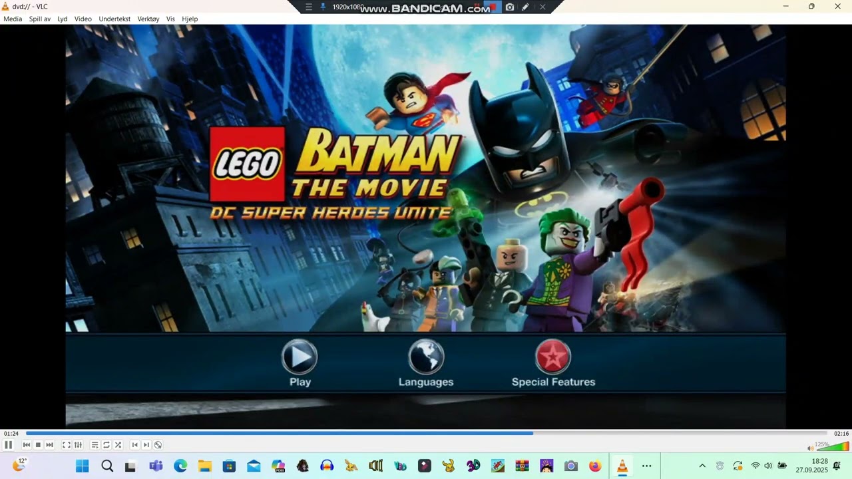The image size is (852, 479).
Task: Click the Bandicam screenshot camera icon
Action: [510, 7]
